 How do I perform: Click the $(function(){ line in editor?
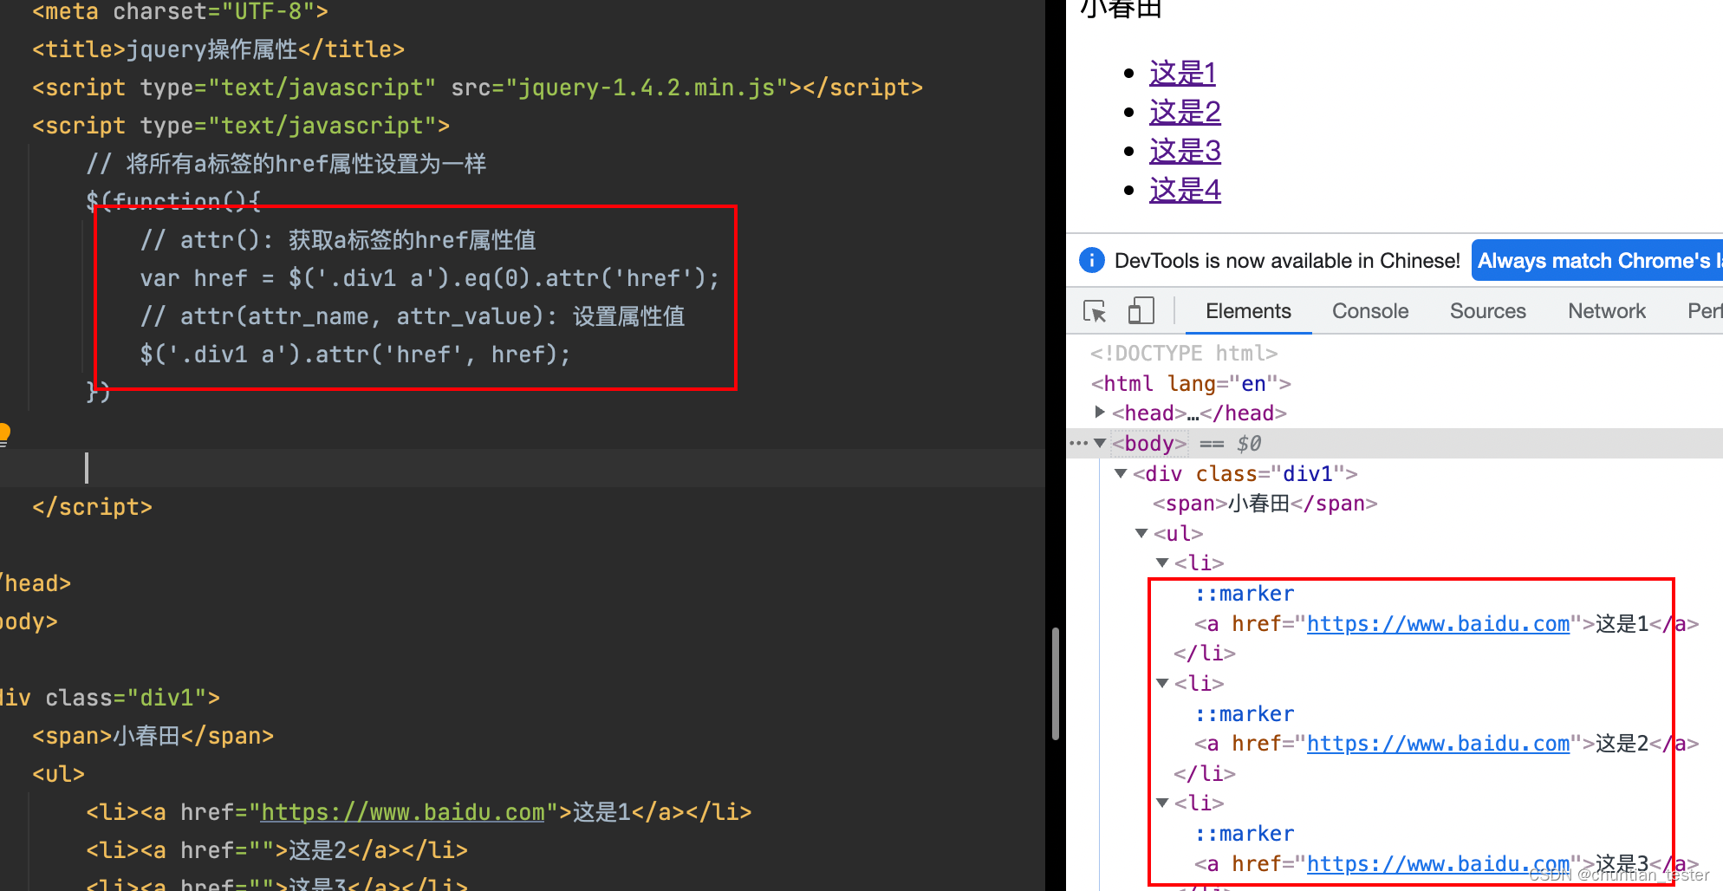tap(173, 202)
